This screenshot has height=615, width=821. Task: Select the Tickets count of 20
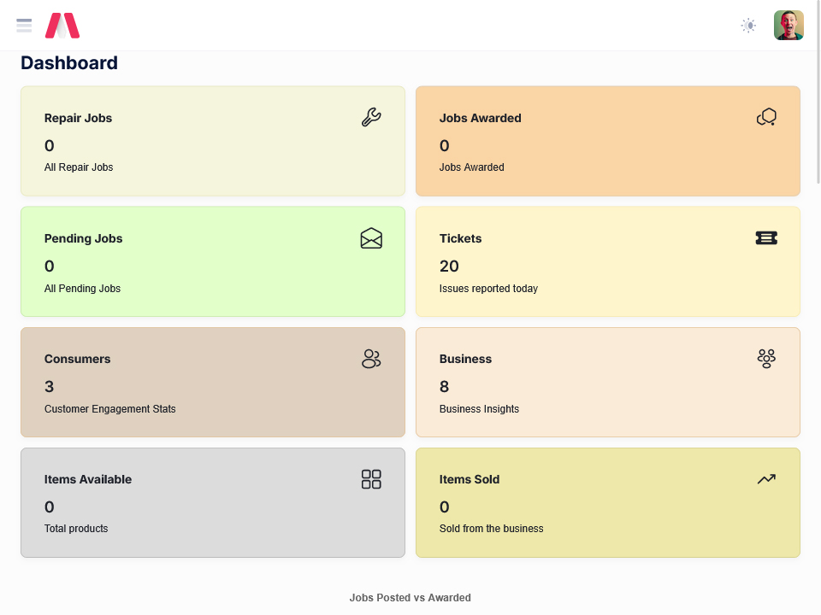[x=449, y=266]
